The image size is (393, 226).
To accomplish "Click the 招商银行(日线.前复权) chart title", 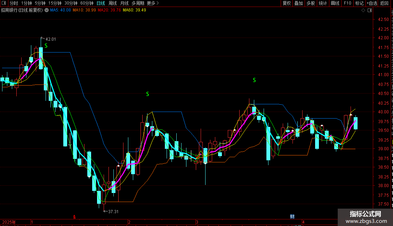I will click(22, 10).
